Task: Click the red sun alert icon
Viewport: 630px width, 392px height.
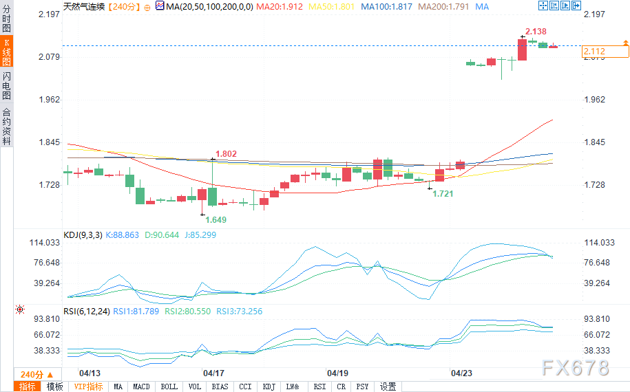Action: tap(20, 309)
